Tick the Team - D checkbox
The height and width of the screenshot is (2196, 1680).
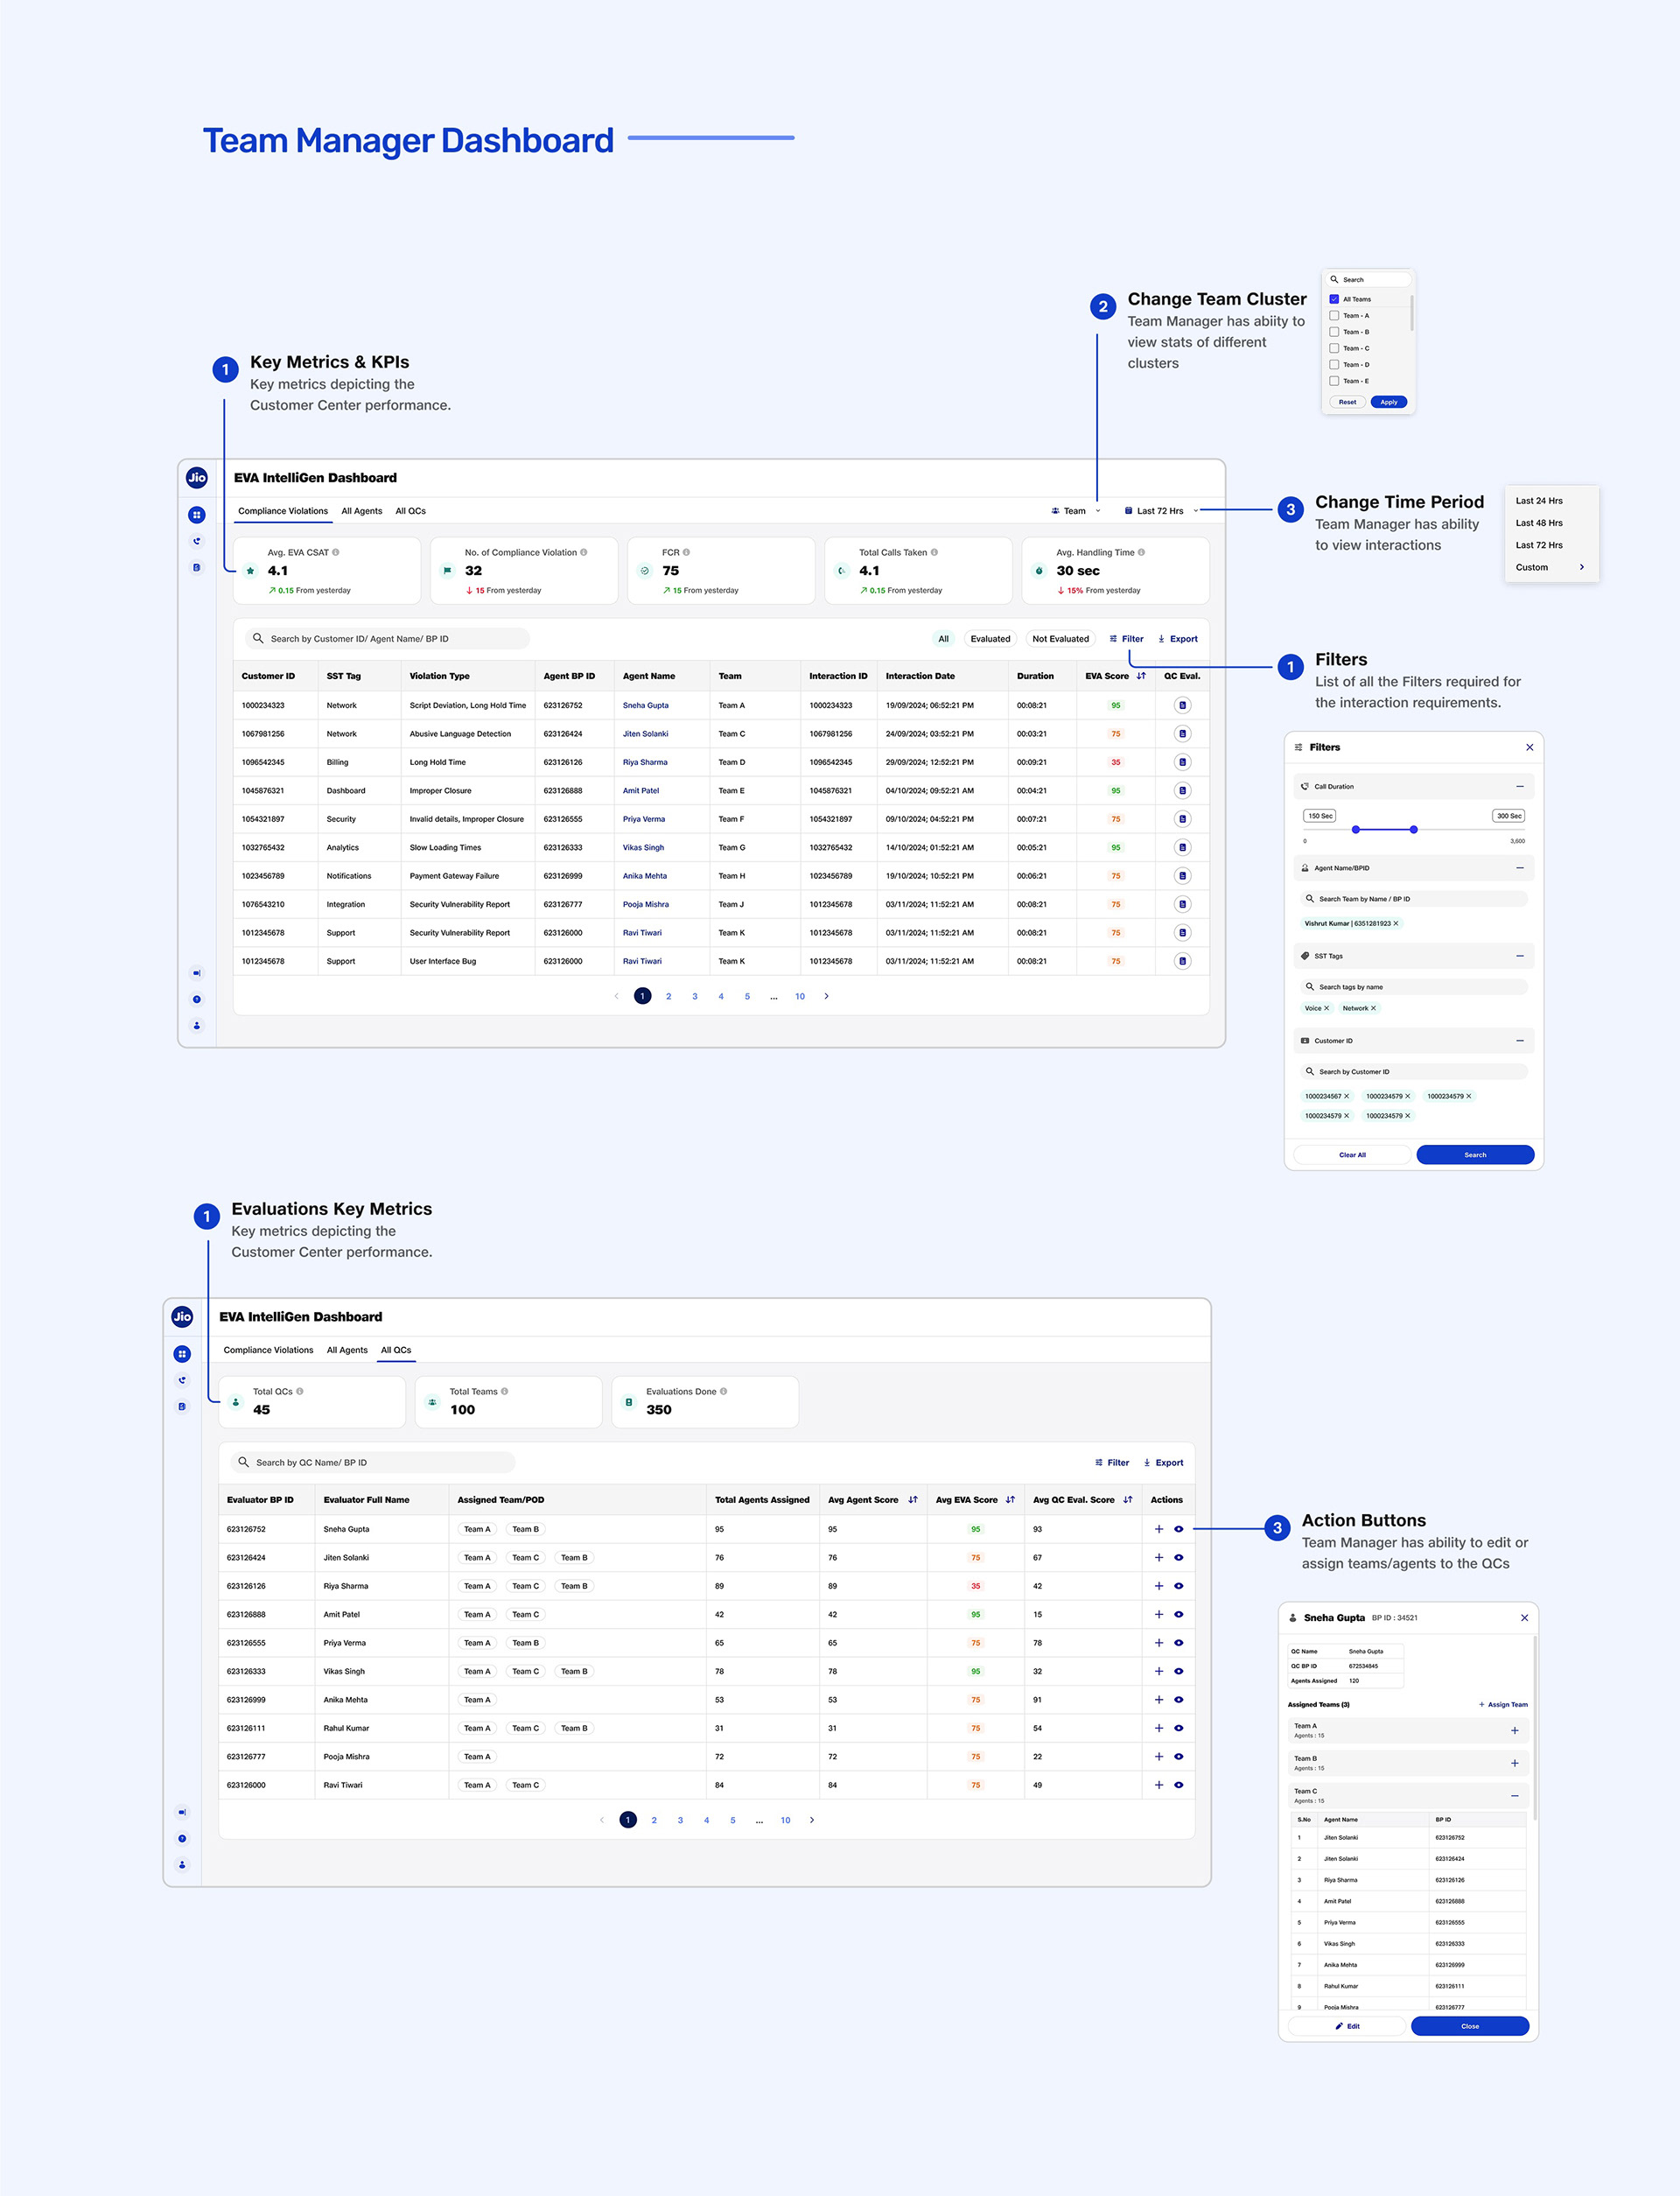point(1334,364)
